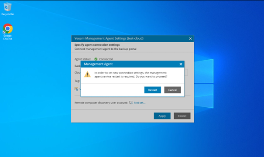
Task: Click the Veeam Management Agent Settings title text
Action: click(x=109, y=38)
